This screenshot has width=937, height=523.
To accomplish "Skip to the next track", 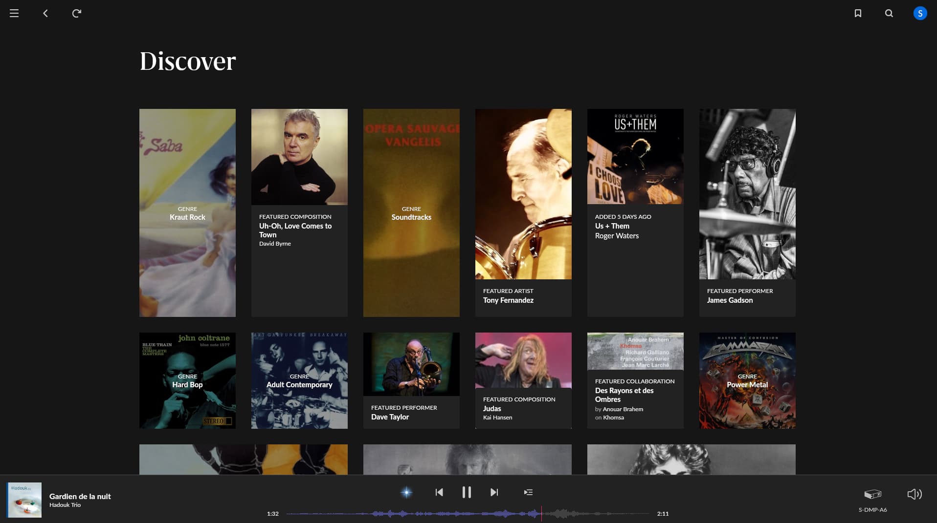I will (494, 492).
